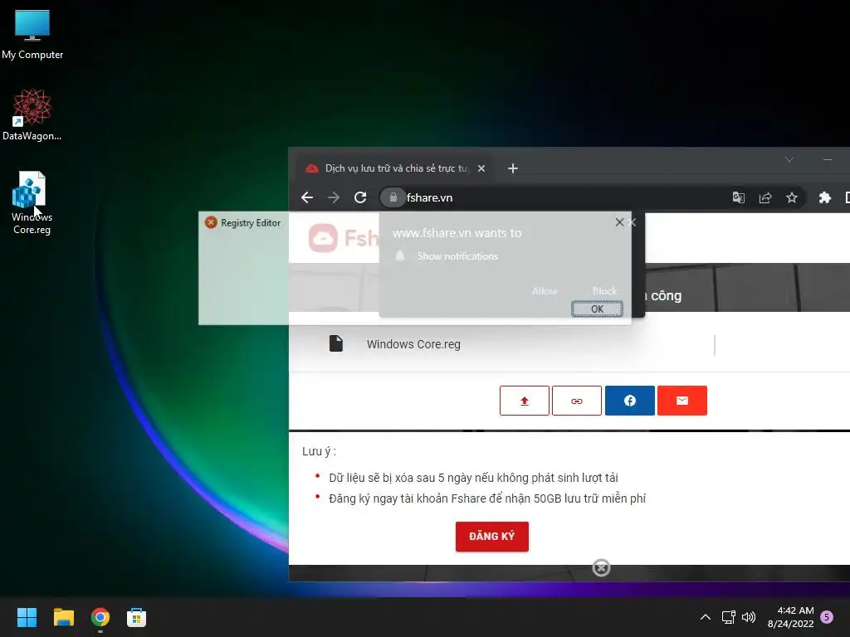850x637 pixels.
Task: Switch to the Dịch vụ lưu trữ tab
Action: click(x=395, y=168)
